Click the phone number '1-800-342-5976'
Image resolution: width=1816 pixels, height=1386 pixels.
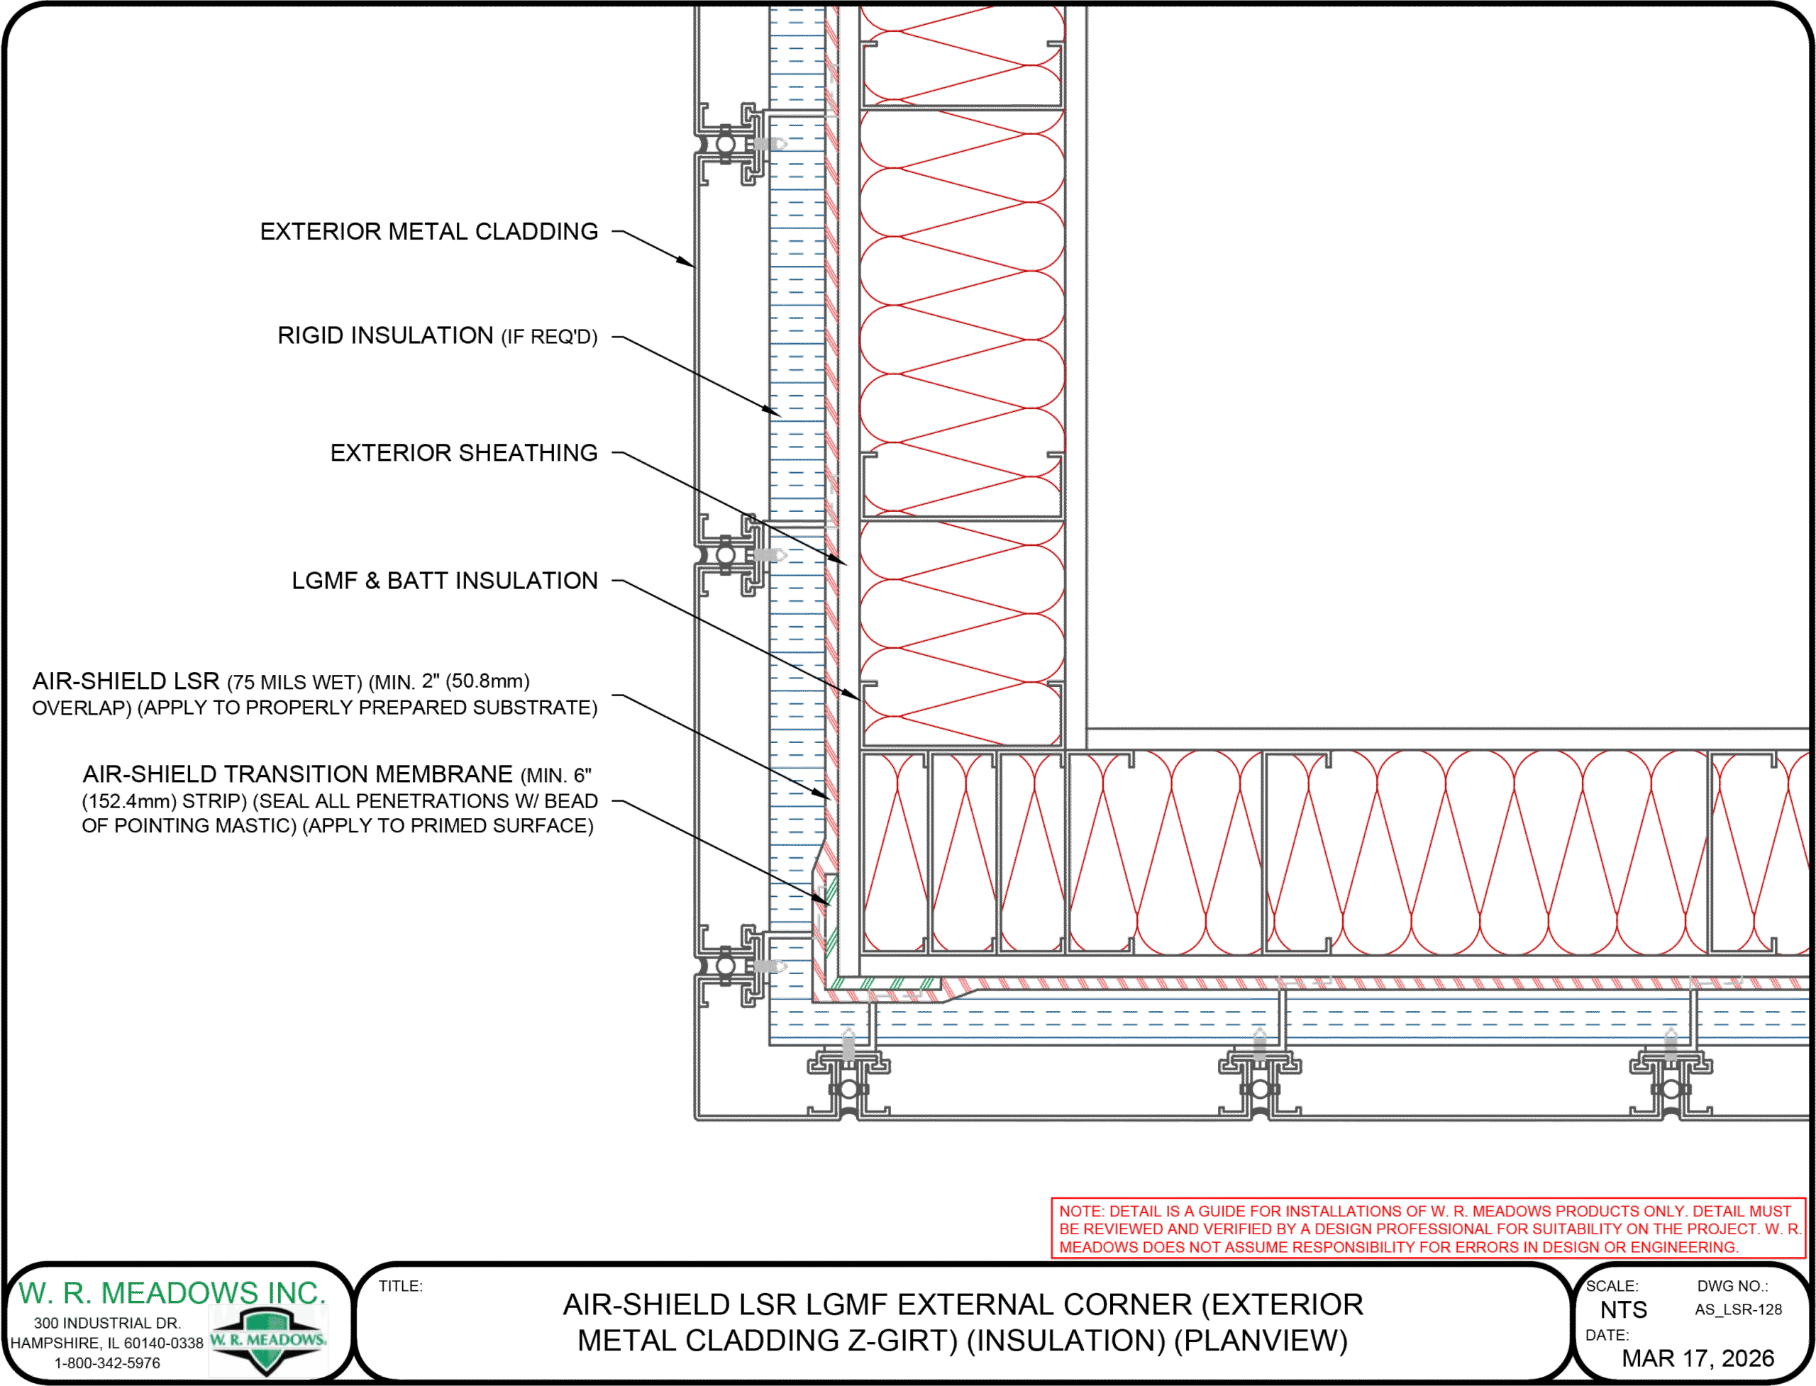click(107, 1363)
